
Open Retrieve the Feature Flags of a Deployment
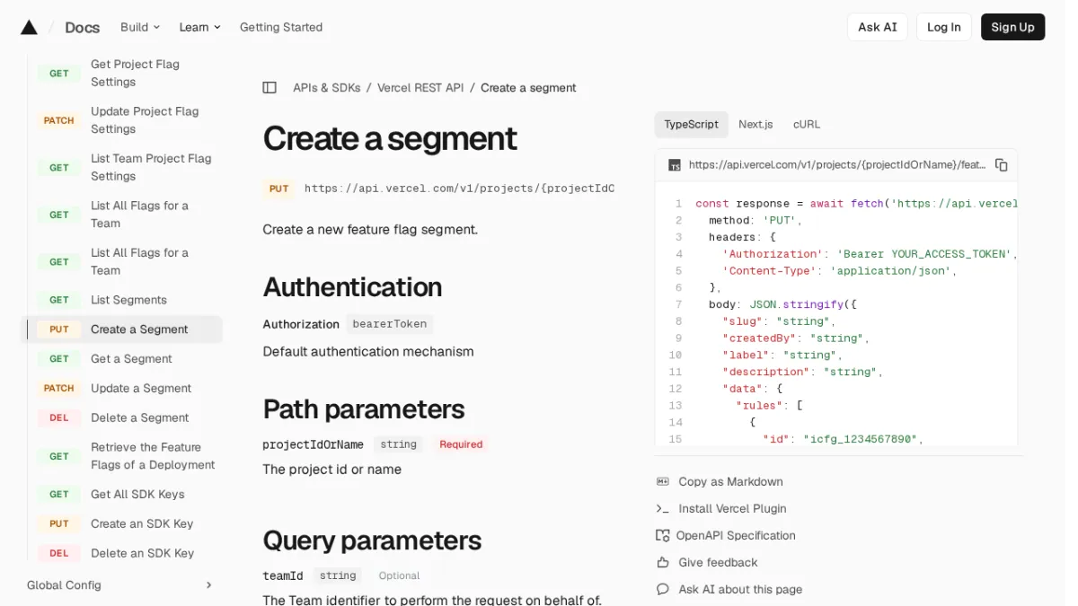(x=121, y=456)
